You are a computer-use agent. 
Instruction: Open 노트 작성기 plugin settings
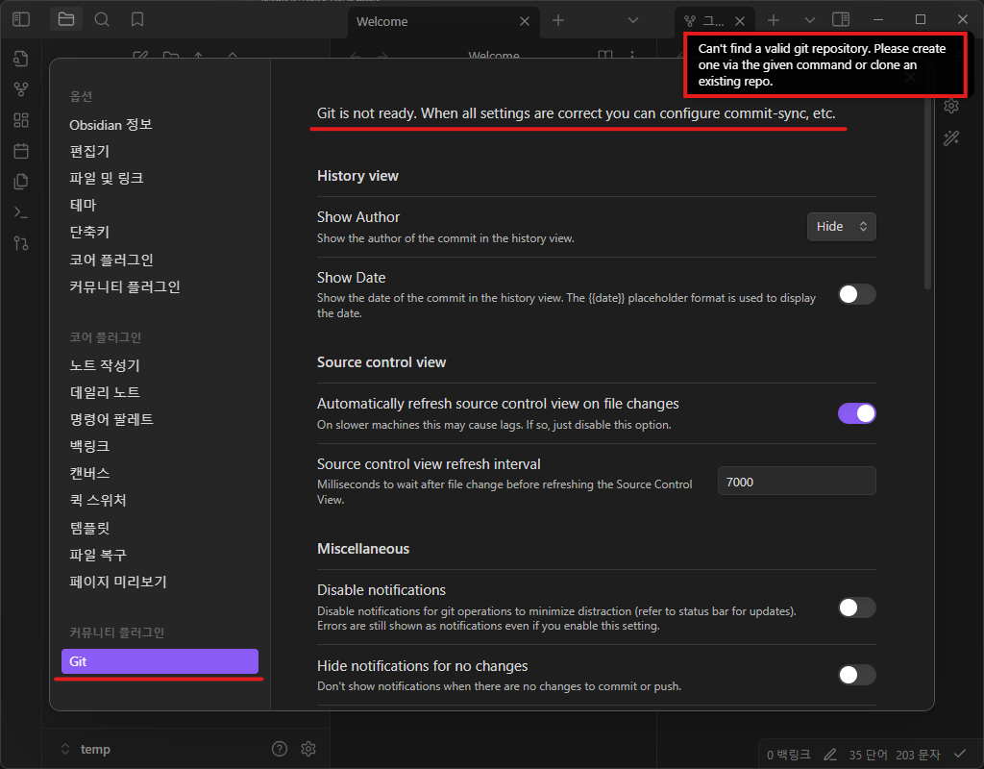[x=160, y=365]
